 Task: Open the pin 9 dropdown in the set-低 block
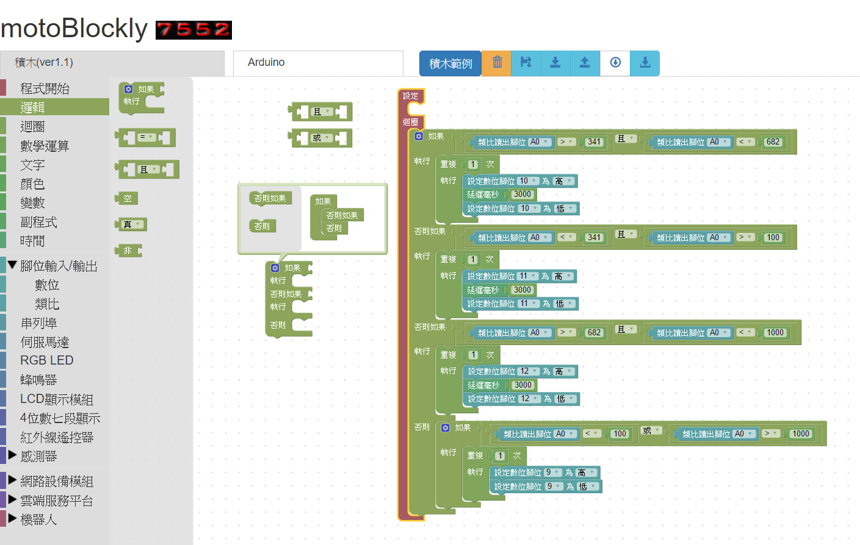(554, 486)
